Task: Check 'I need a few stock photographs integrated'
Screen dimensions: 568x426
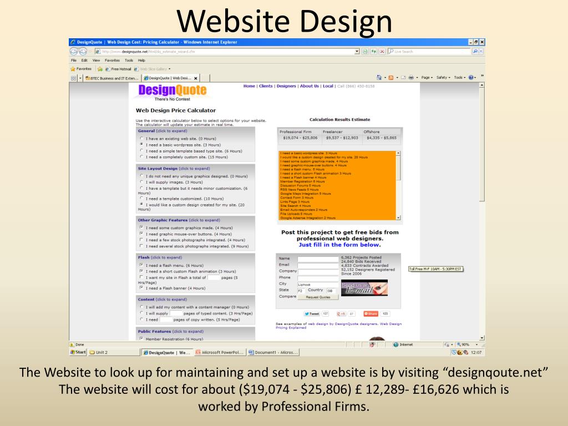Action: [x=141, y=240]
